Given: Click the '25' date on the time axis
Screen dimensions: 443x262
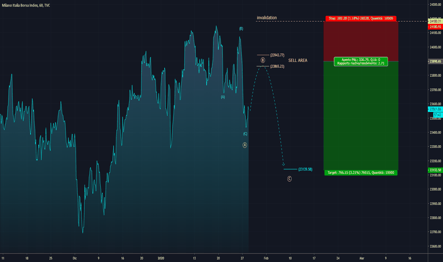Looking at the screenshot, I should pos(50,258).
